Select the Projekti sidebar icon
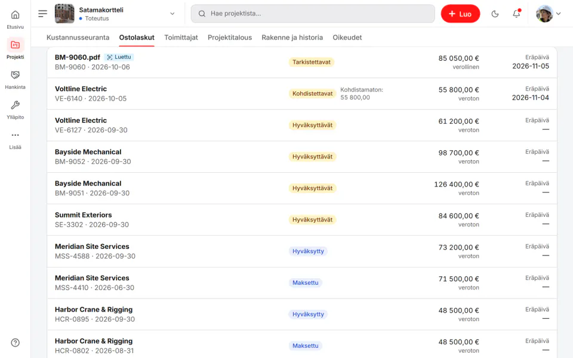This screenshot has width=573, height=358. pos(15,45)
